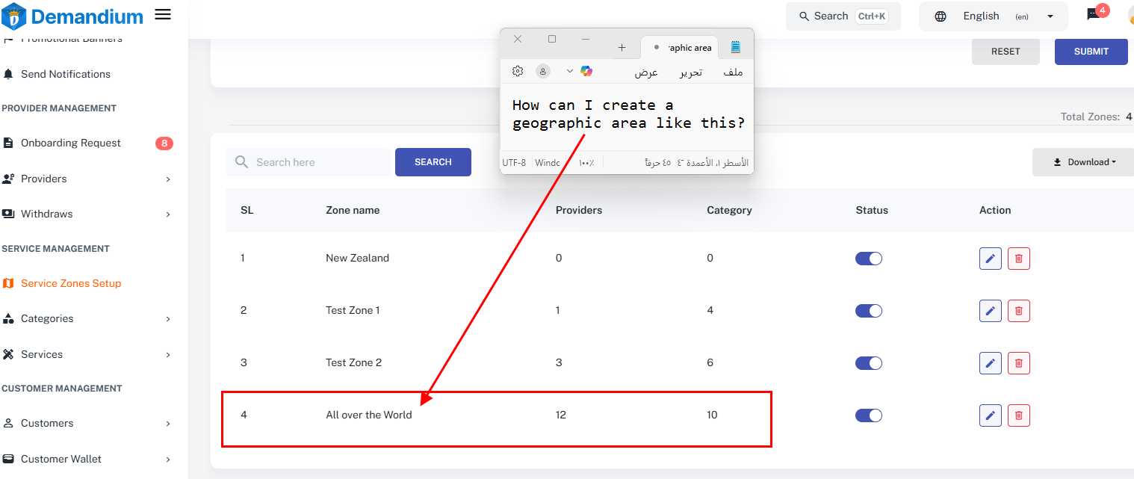Expand the Download dropdown button
This screenshot has width=1134, height=479.
click(x=1084, y=162)
